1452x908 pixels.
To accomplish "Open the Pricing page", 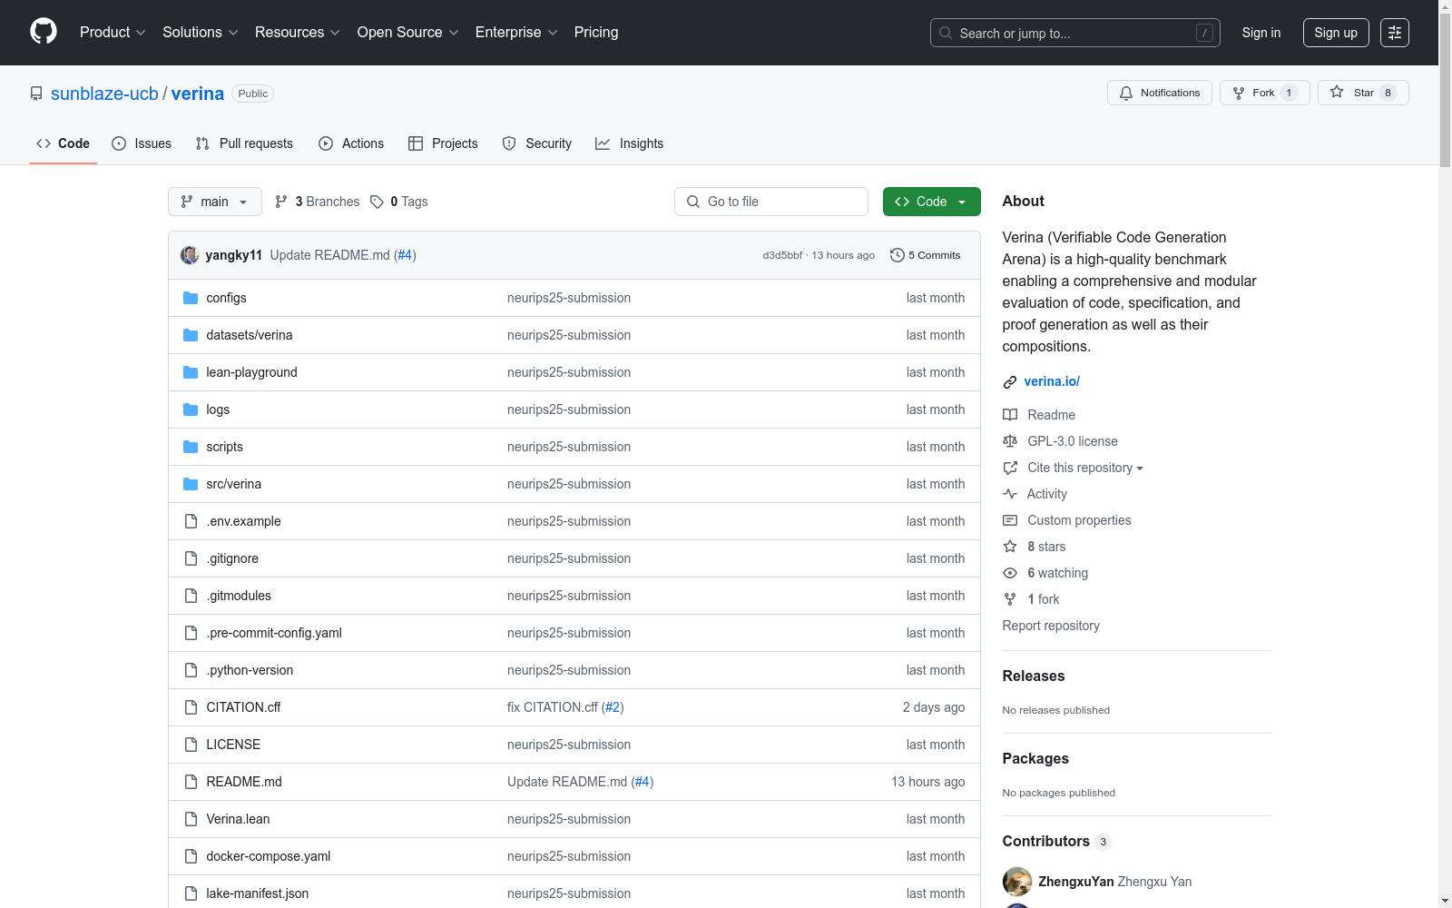I will (596, 32).
